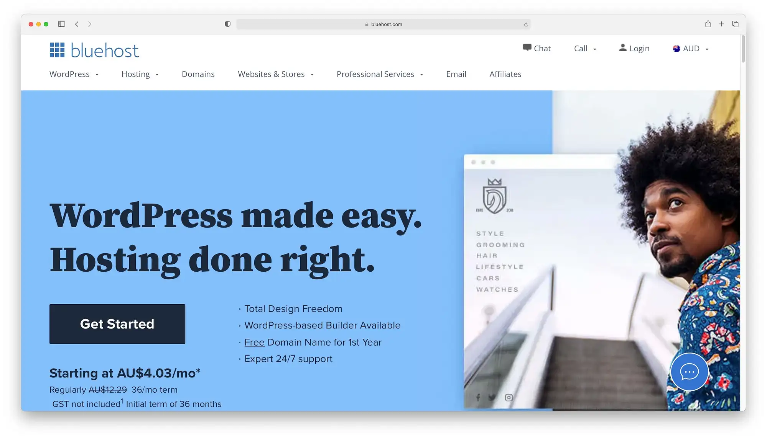The width and height of the screenshot is (767, 439).
Task: Click the shield security icon in address bar
Action: click(227, 24)
